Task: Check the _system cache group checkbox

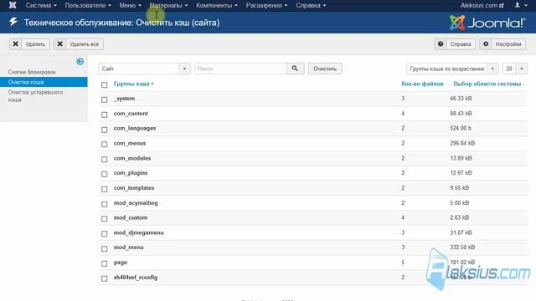Action: (x=104, y=99)
